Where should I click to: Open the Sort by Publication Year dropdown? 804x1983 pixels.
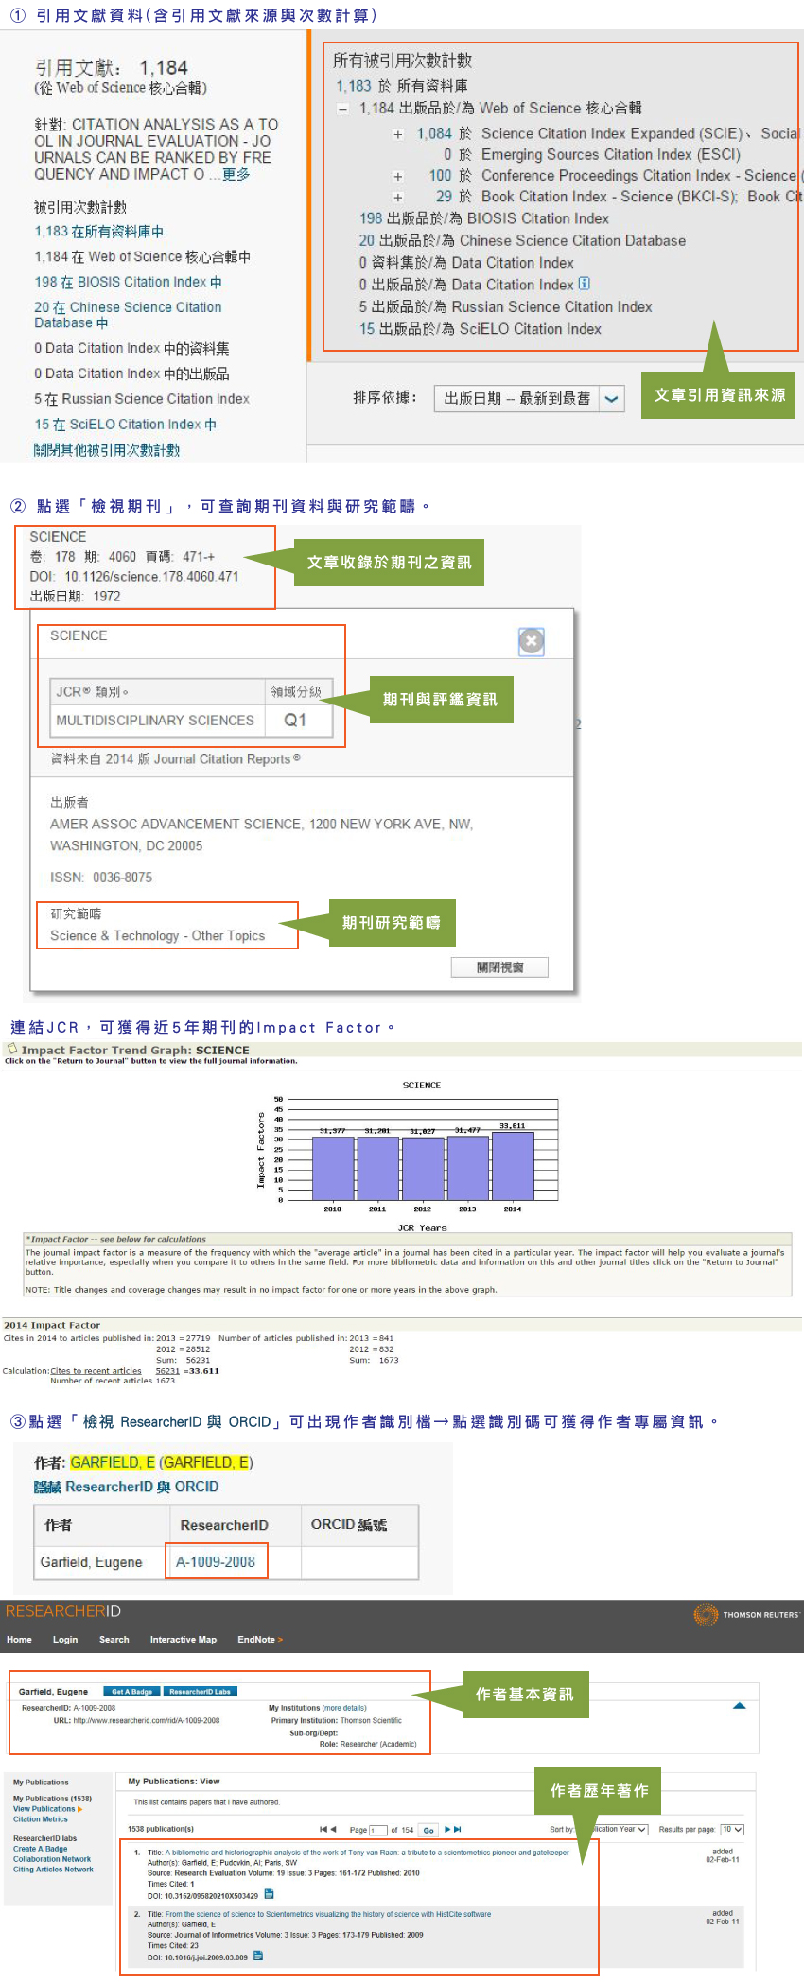click(614, 1830)
